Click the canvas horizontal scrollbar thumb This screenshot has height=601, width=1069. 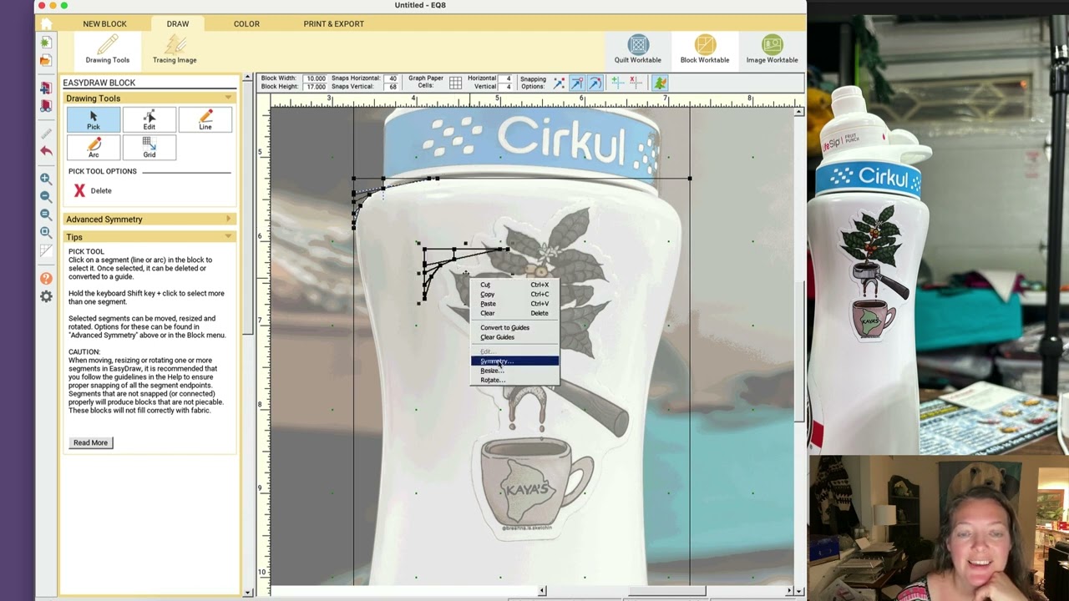667,591
